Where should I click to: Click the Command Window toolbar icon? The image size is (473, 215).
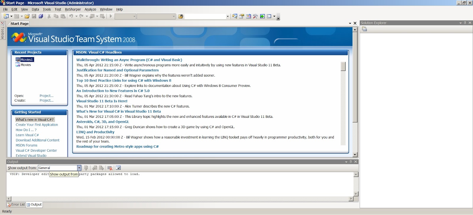coord(269,16)
